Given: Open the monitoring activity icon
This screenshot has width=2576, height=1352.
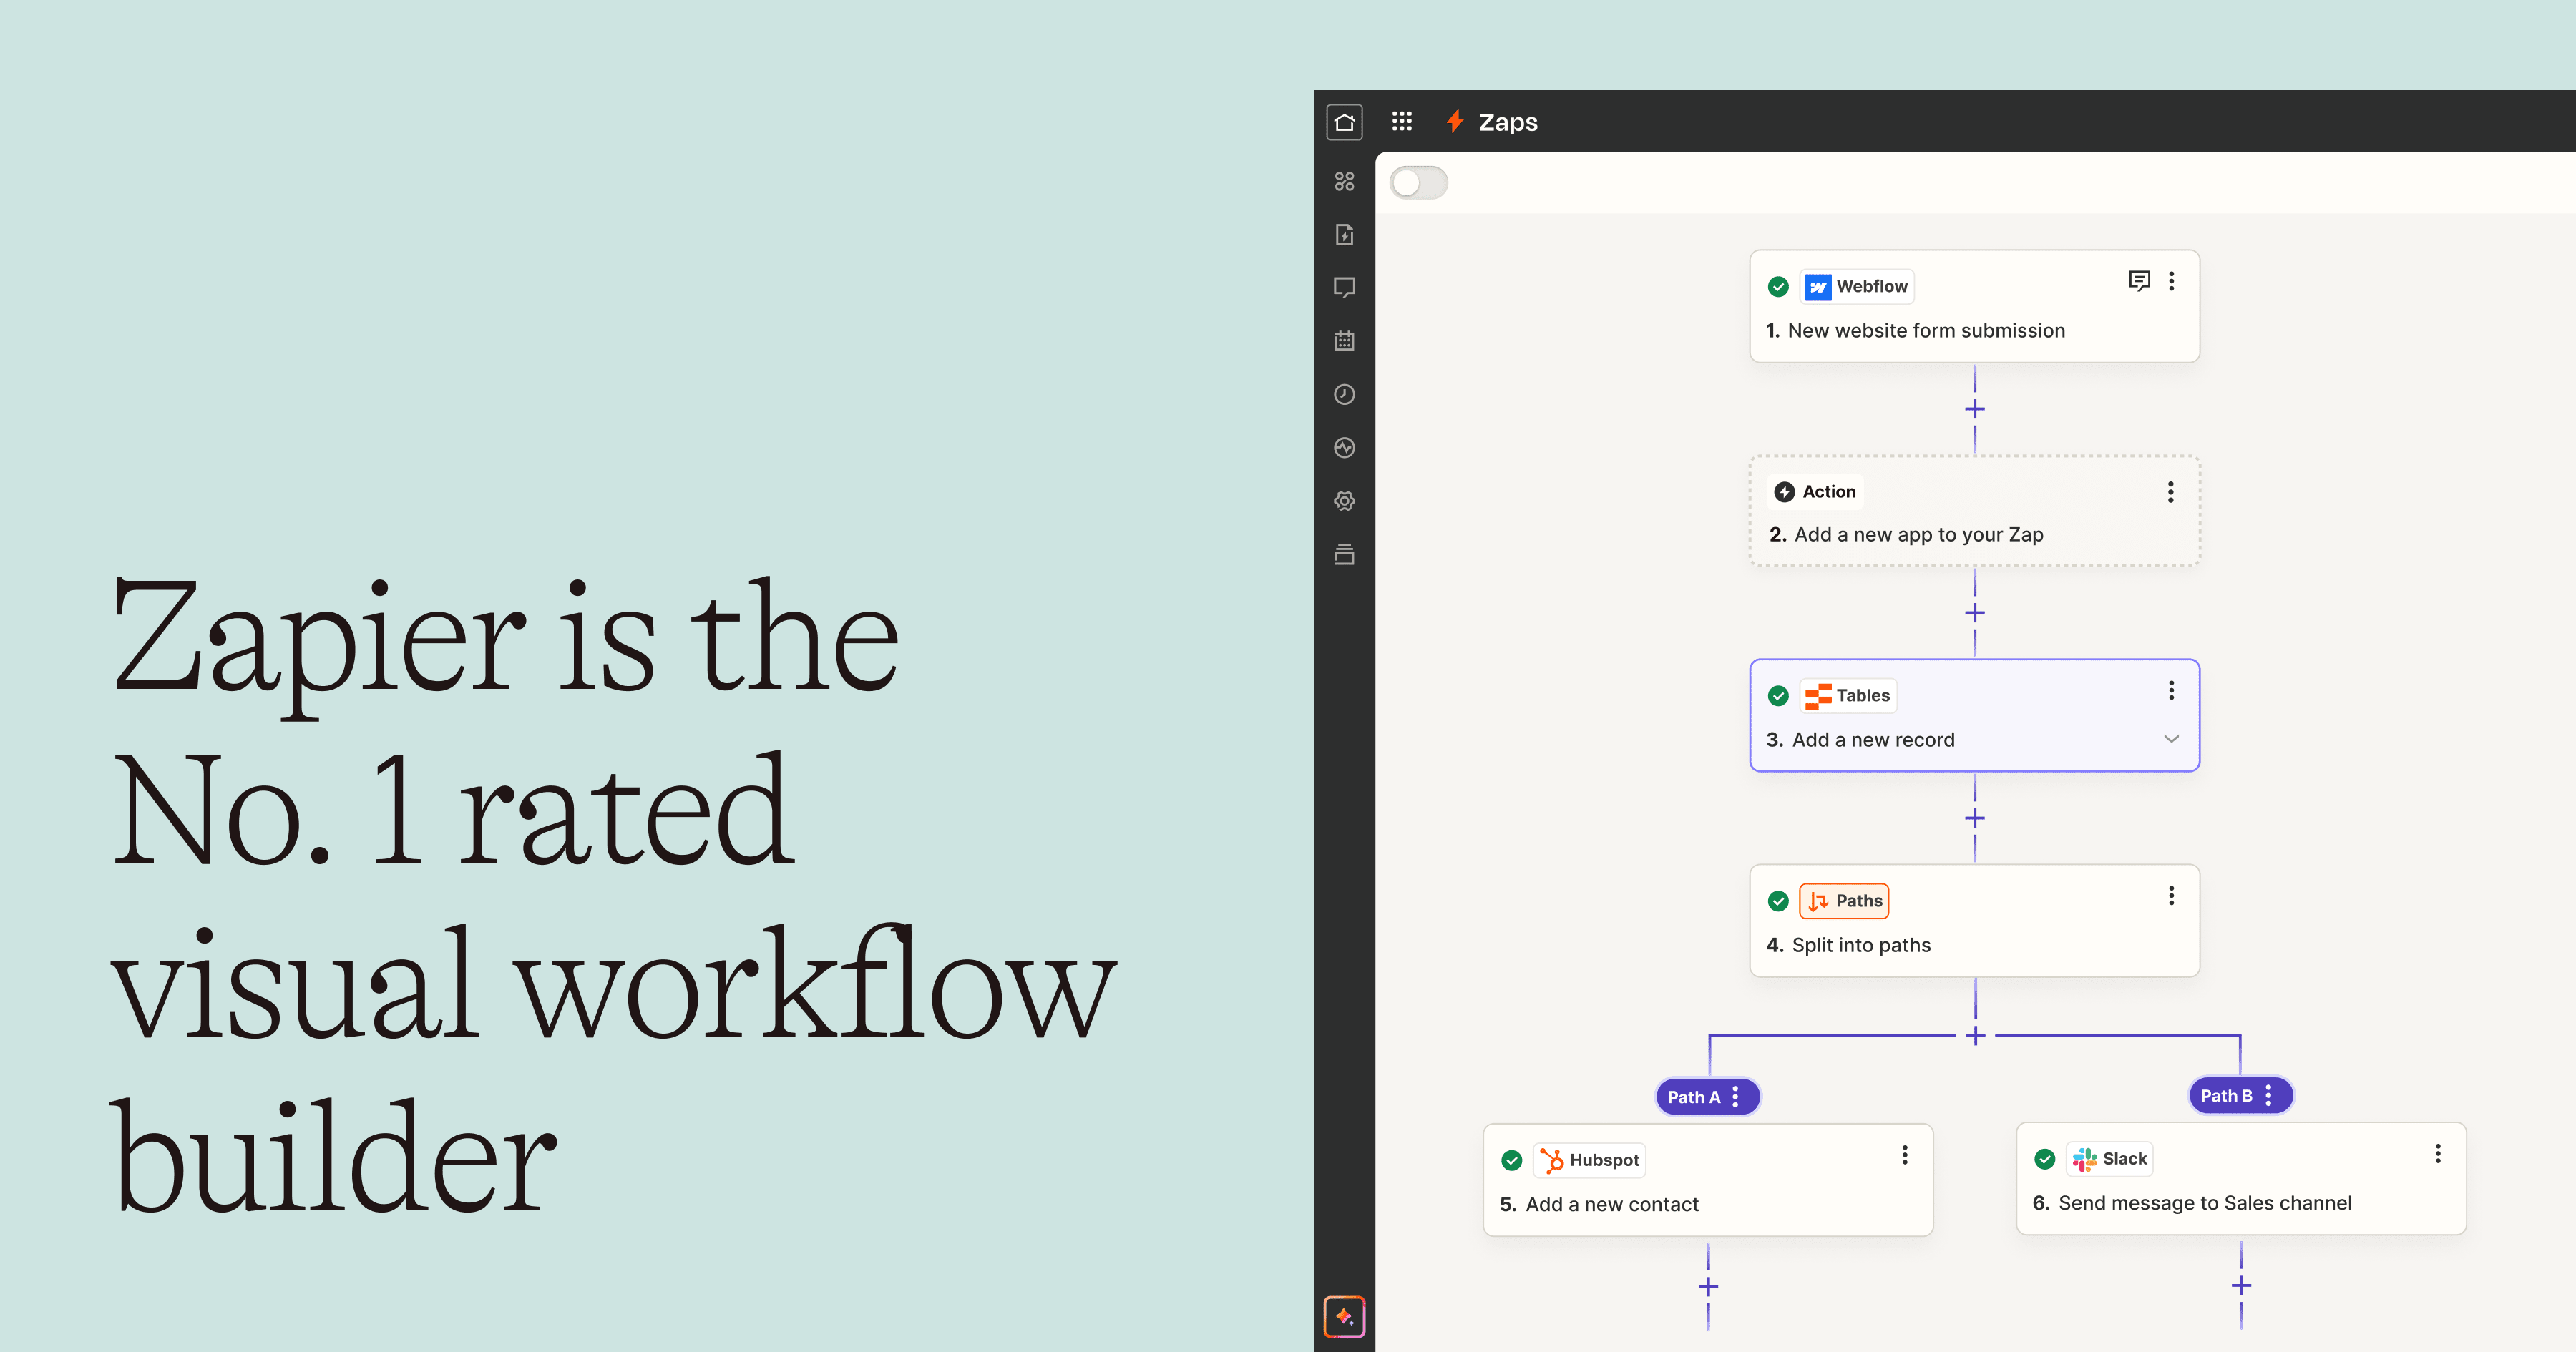Looking at the screenshot, I should [x=1345, y=448].
